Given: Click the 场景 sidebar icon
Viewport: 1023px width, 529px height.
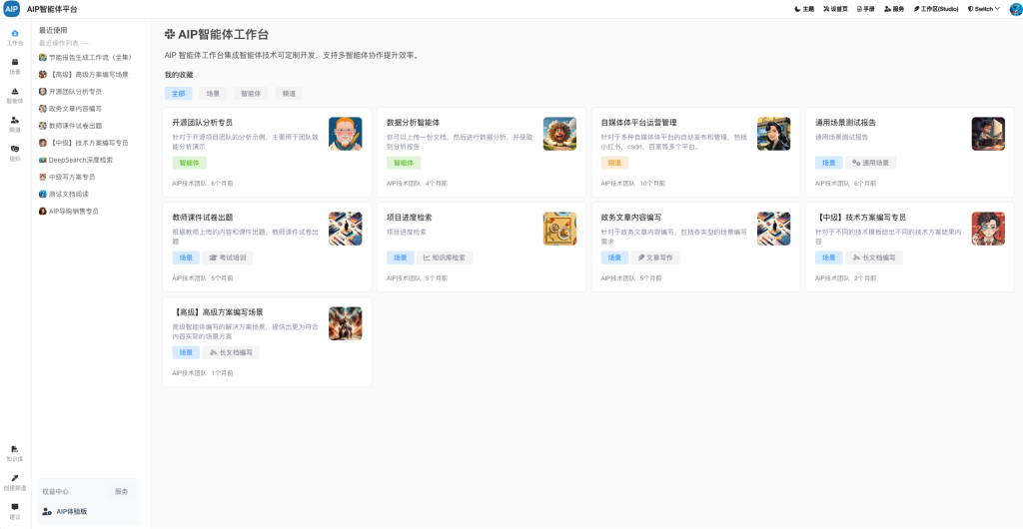Looking at the screenshot, I should tap(14, 66).
